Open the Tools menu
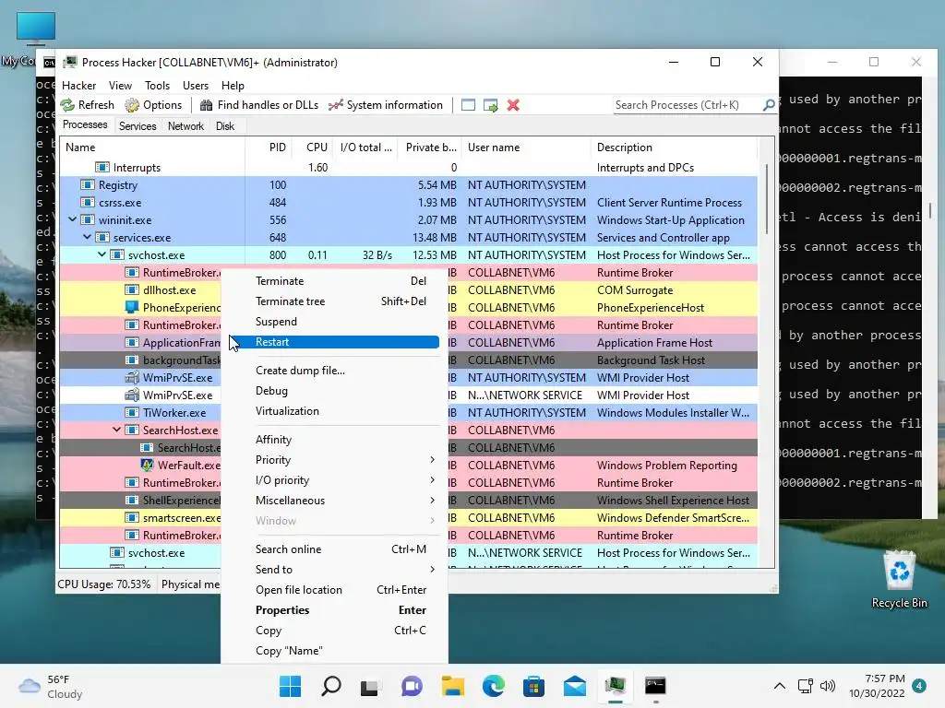This screenshot has height=708, width=945. point(157,86)
